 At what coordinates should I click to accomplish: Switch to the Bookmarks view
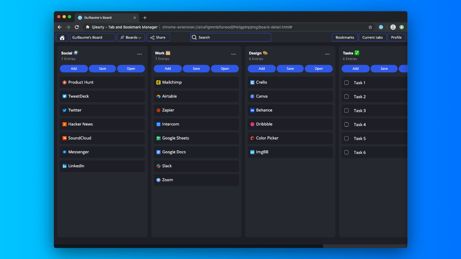pyautogui.click(x=345, y=37)
